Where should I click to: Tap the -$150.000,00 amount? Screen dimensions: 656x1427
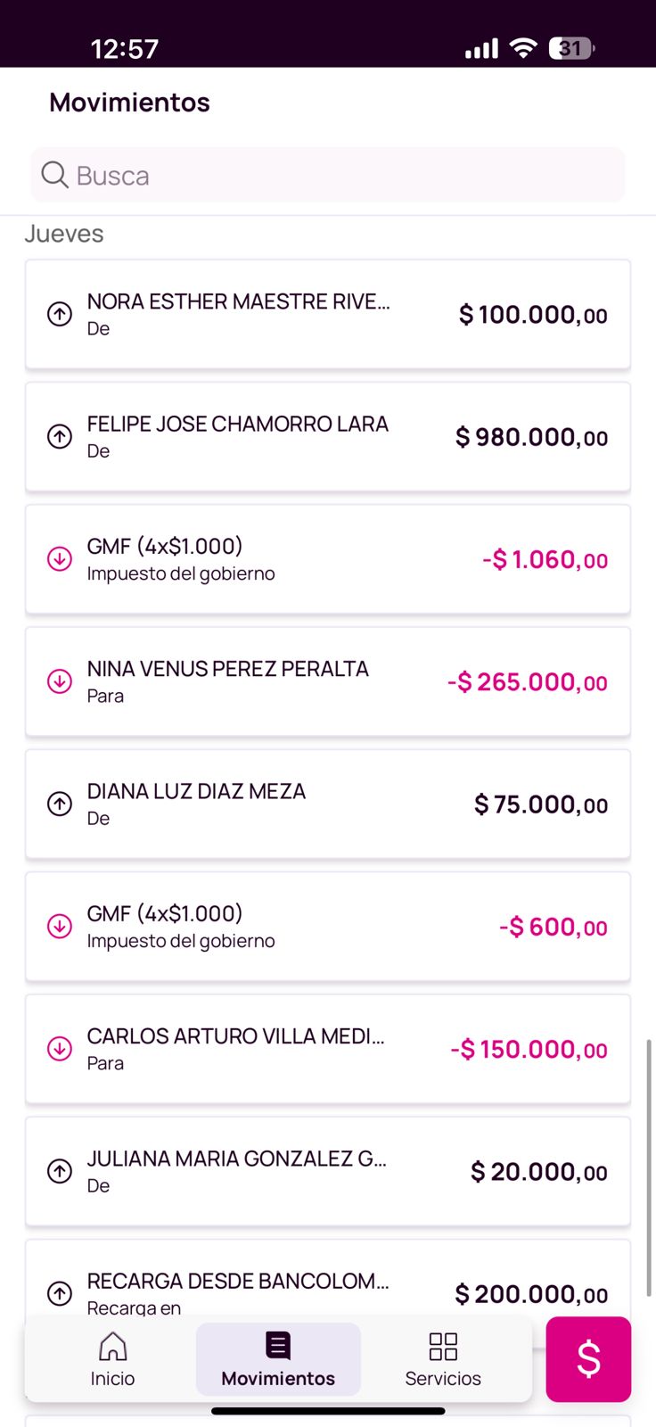coord(529,1050)
